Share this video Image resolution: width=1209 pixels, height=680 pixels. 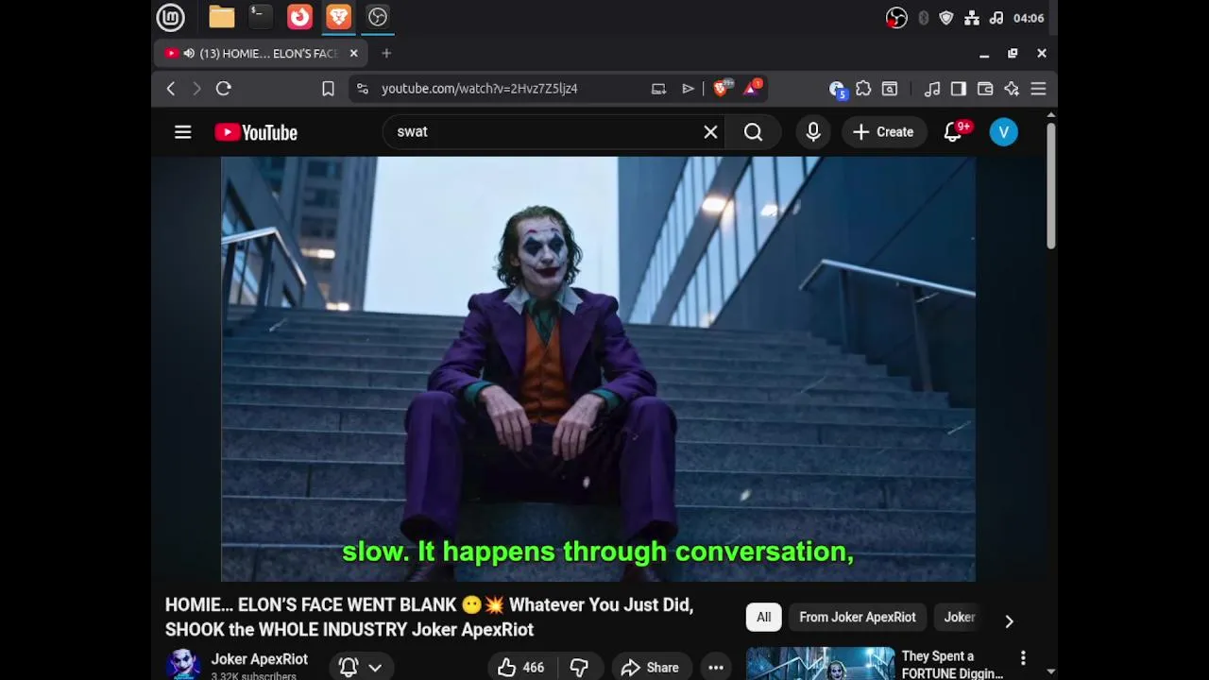tap(651, 667)
